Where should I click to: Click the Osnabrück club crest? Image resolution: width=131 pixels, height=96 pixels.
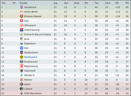pyautogui.click(x=22, y=7)
